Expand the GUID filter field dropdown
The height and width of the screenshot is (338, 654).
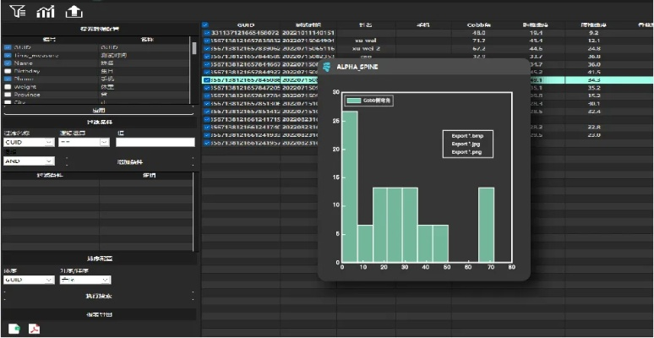(x=28, y=142)
